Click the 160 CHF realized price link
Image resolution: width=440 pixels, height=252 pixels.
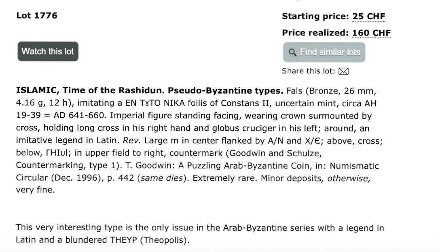click(x=371, y=33)
